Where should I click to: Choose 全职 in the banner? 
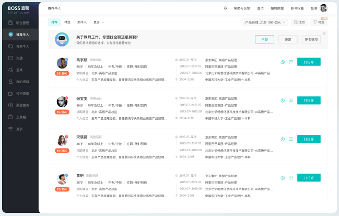(265, 39)
